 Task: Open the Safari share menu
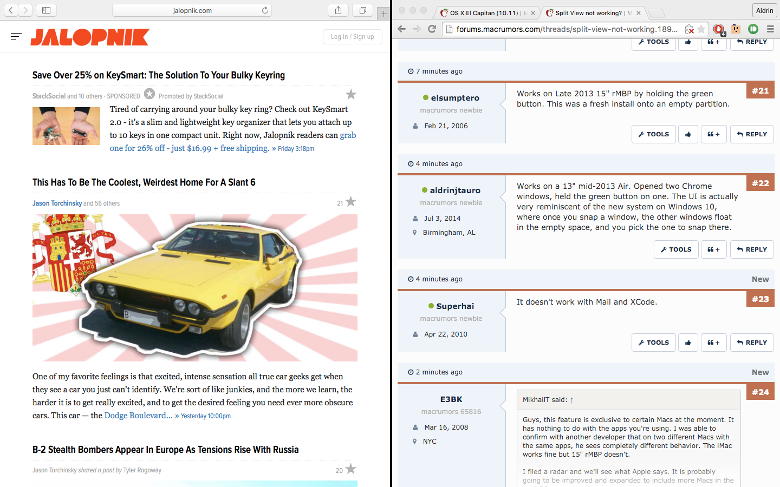tap(338, 10)
